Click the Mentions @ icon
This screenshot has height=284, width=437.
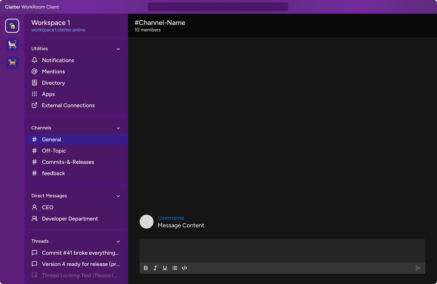point(34,71)
